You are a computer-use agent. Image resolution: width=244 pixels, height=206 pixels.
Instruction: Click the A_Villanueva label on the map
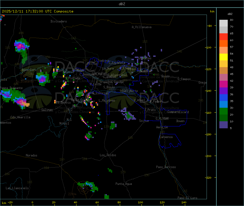142,27
